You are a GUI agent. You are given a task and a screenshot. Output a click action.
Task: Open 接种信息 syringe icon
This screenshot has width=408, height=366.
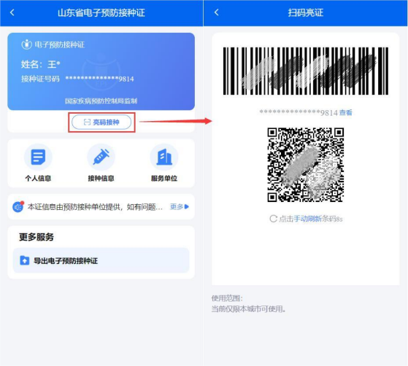(101, 157)
